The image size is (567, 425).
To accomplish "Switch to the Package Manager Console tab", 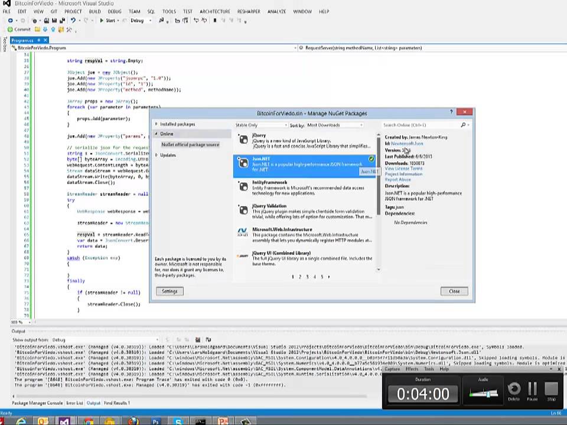I will point(37,403).
